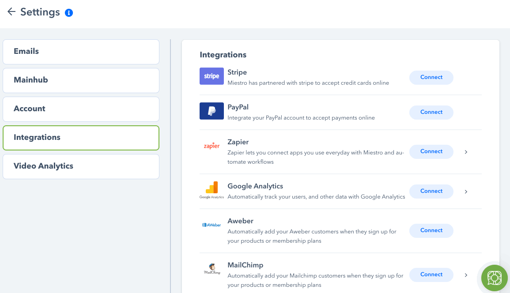Click the PayPal integration name

pyautogui.click(x=238, y=107)
